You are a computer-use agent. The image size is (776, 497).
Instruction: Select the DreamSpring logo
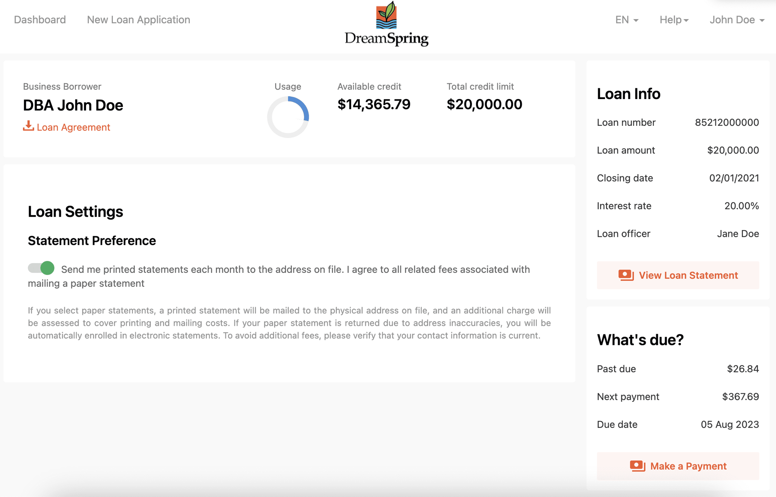[x=386, y=23]
